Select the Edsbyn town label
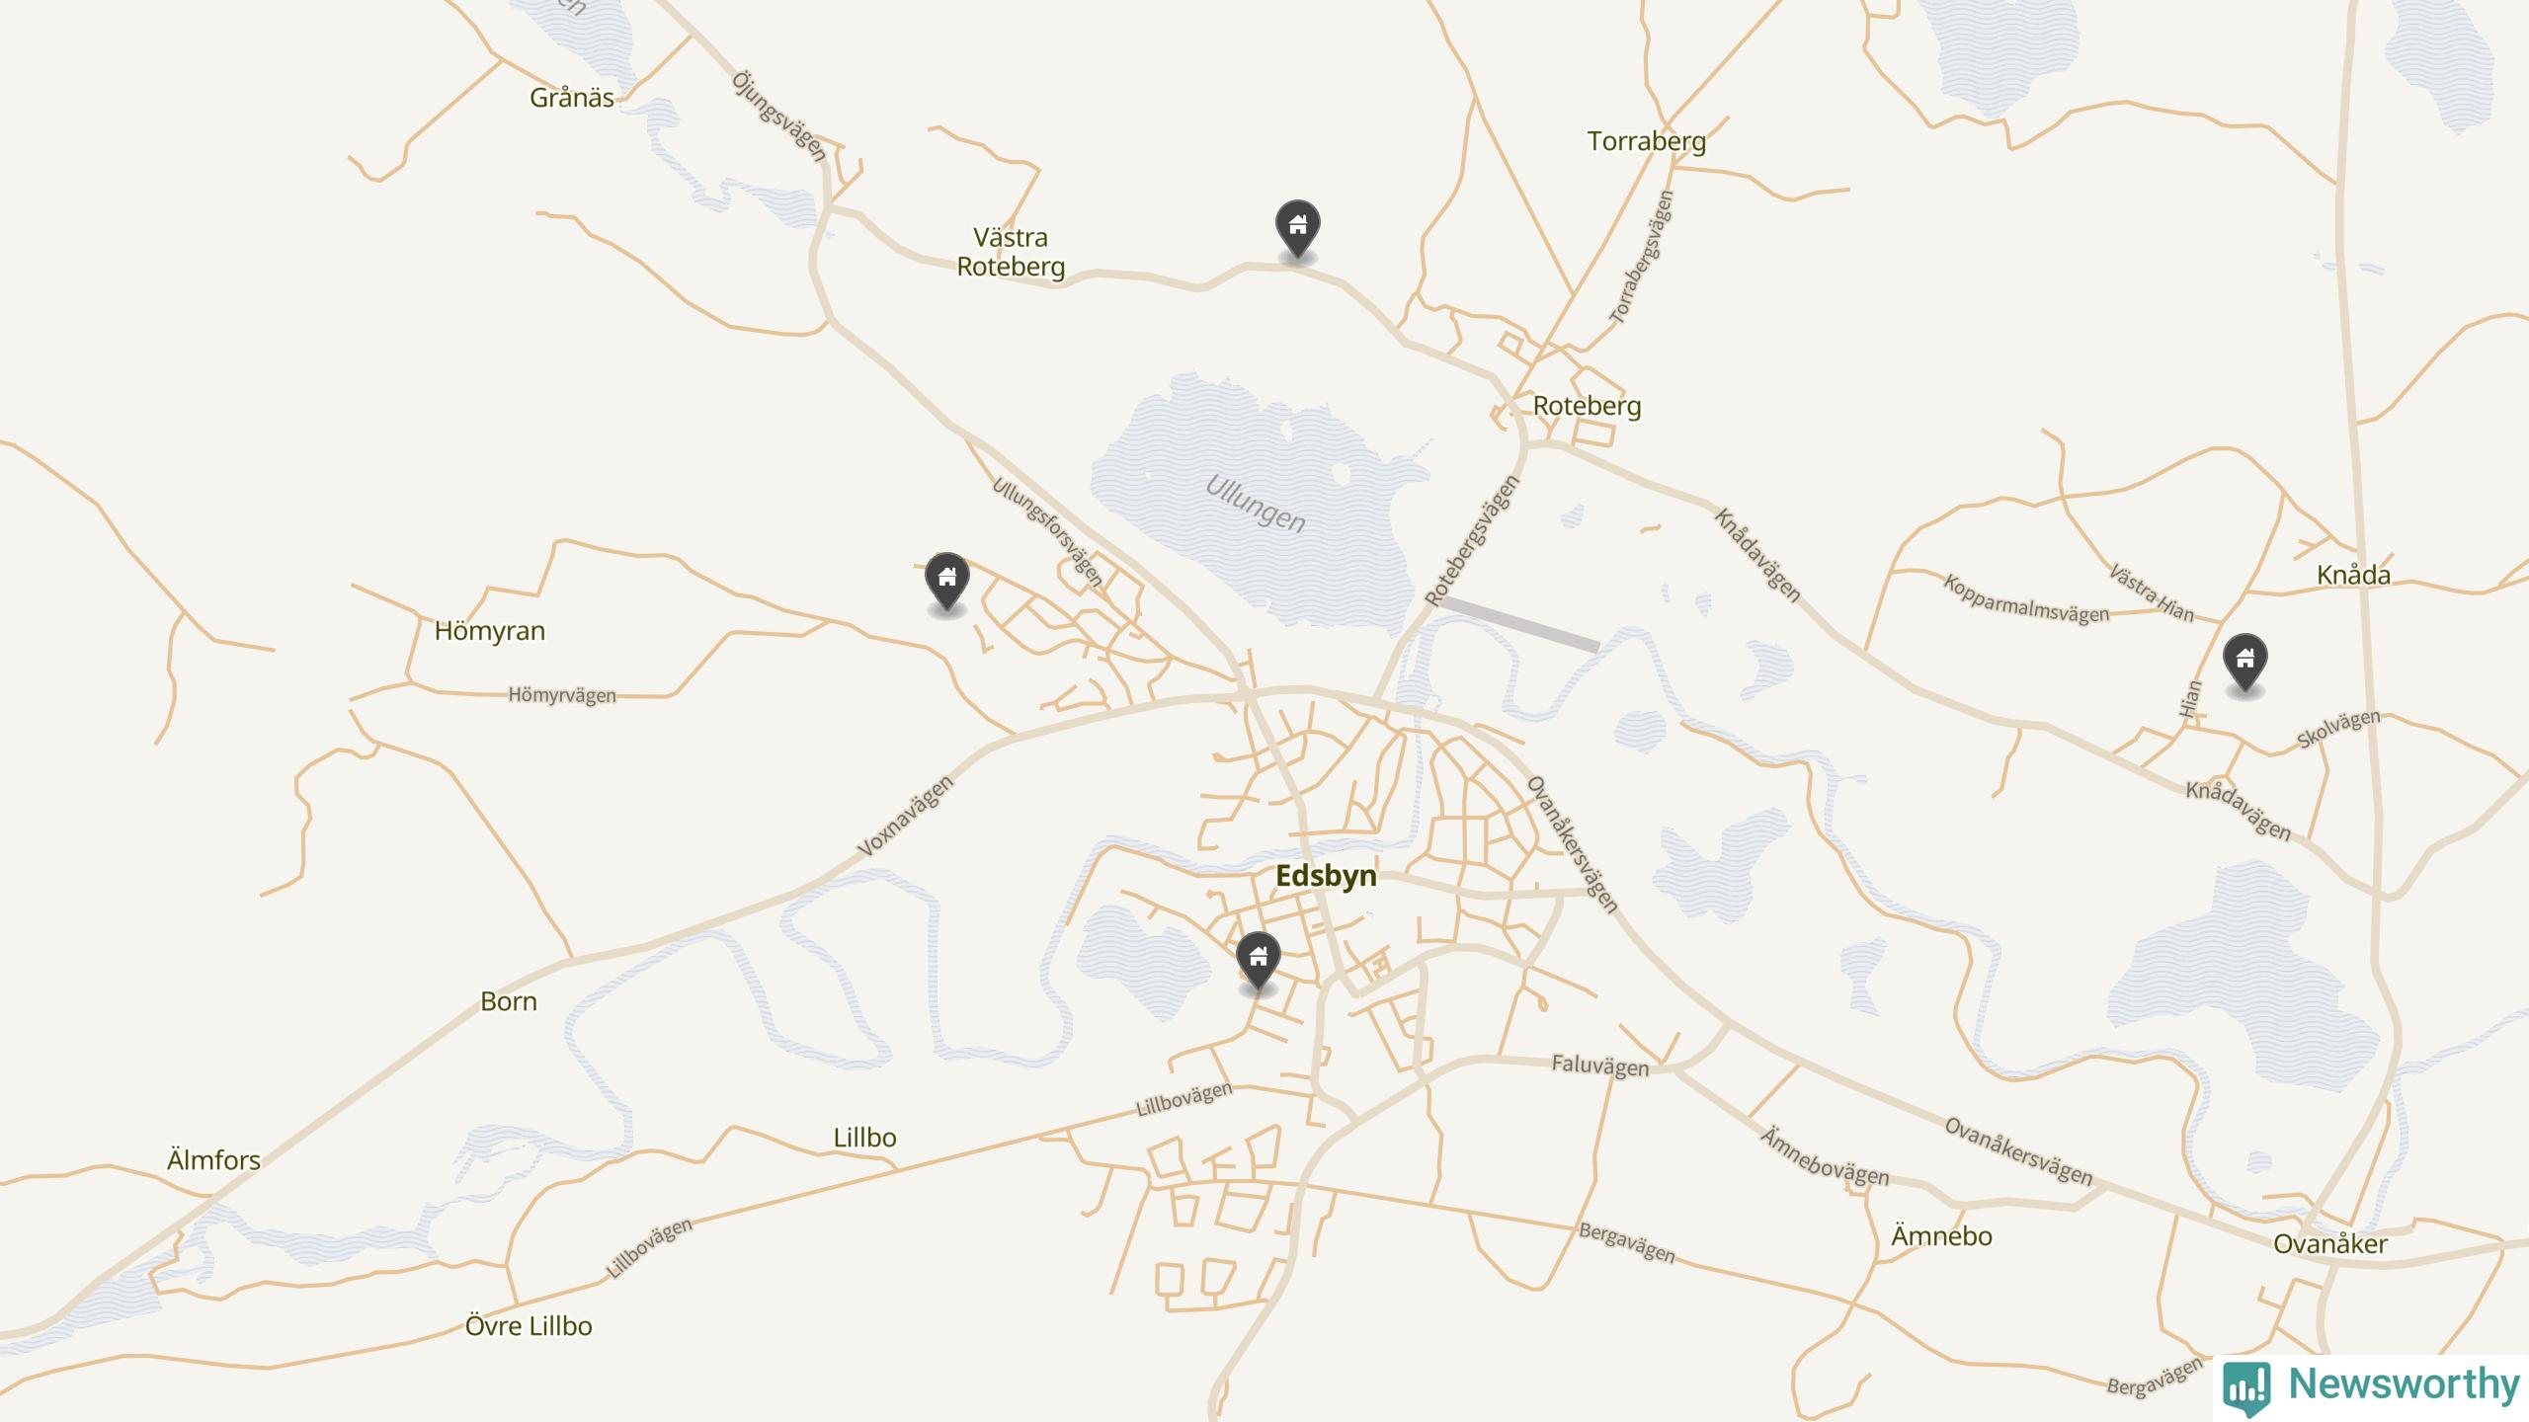The height and width of the screenshot is (1422, 2529). pyautogui.click(x=1326, y=876)
